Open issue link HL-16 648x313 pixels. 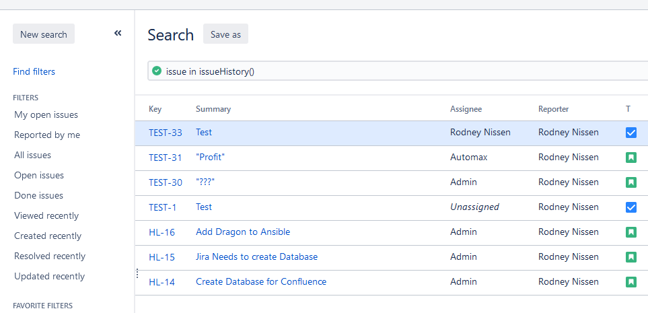(161, 232)
